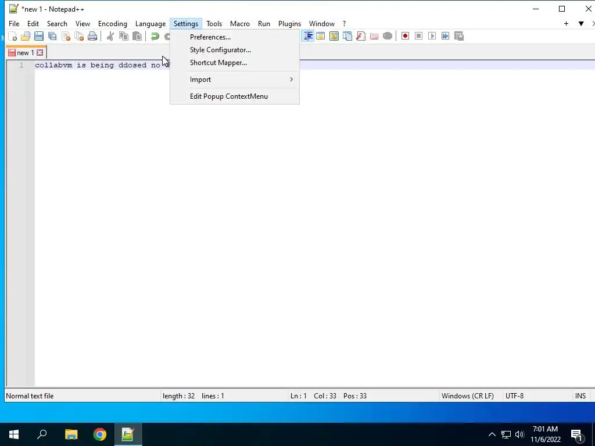Click the length : 32 status text
The height and width of the screenshot is (446, 595).
pos(178,396)
